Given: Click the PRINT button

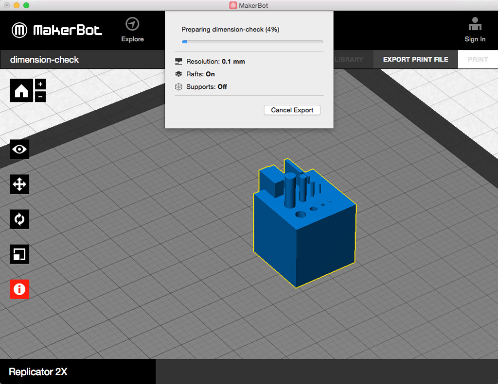Looking at the screenshot, I should click(x=478, y=59).
